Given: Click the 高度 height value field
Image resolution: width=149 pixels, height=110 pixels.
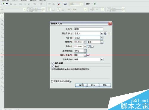Looking at the screenshot, I should click(x=79, y=46).
